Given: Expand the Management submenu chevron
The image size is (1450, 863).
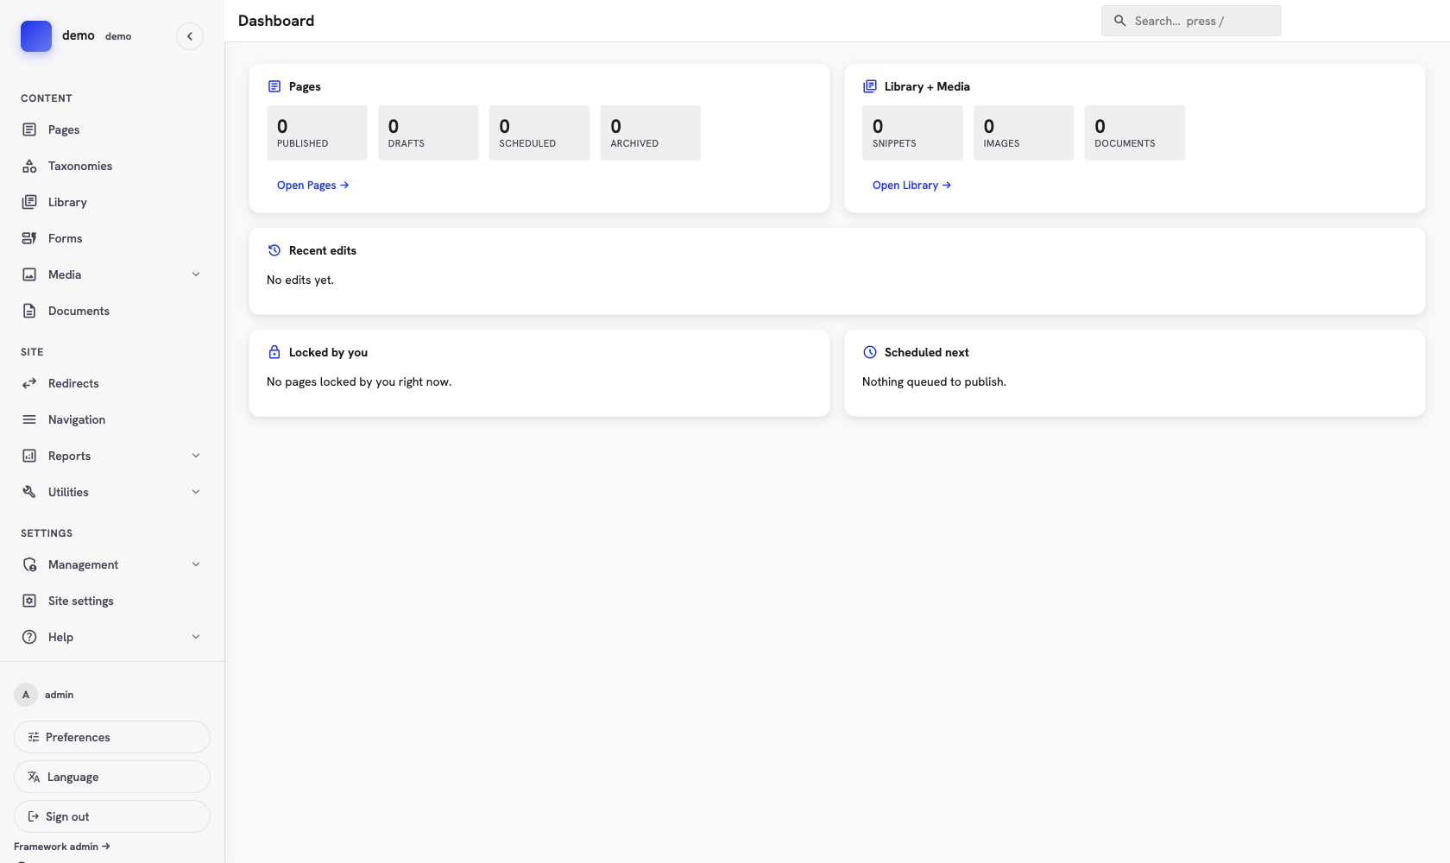Looking at the screenshot, I should pyautogui.click(x=196, y=564).
